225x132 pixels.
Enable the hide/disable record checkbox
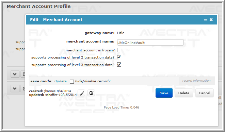pyautogui.click(x=72, y=82)
